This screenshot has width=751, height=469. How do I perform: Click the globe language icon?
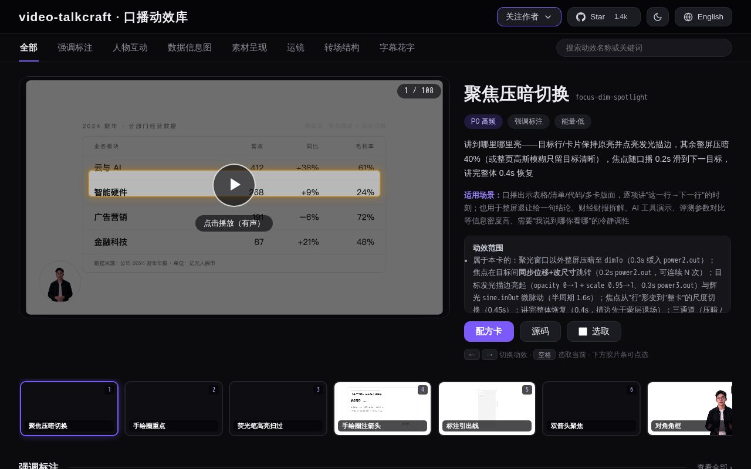pyautogui.click(x=688, y=17)
